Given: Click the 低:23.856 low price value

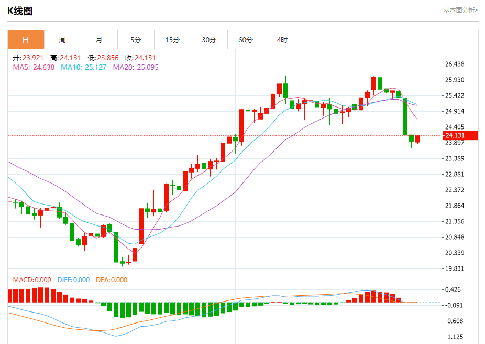Looking at the screenshot, I should 103,58.
